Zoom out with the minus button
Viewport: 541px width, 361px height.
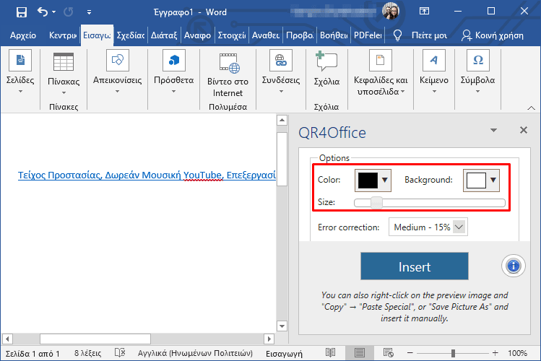410,353
